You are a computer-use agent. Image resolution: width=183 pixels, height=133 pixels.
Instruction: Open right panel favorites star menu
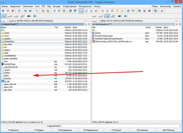tap(177, 24)
